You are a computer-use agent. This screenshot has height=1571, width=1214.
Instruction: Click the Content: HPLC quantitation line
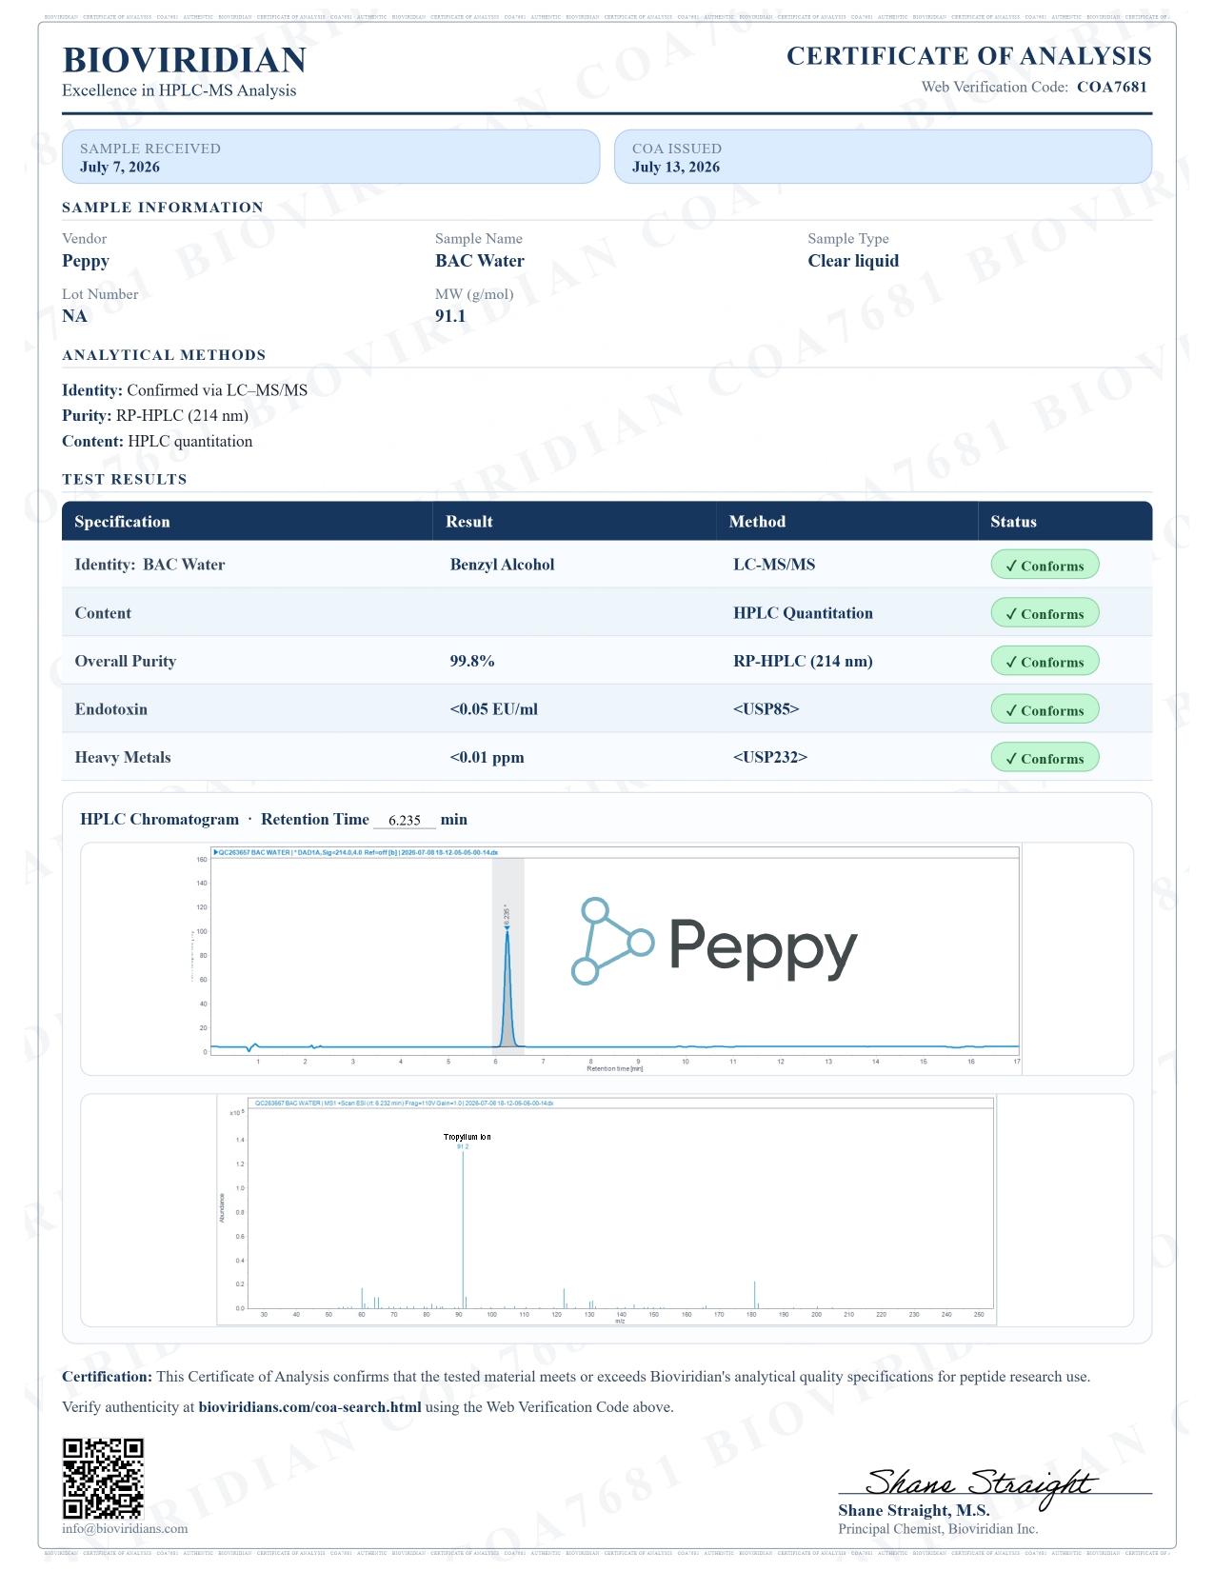(157, 442)
